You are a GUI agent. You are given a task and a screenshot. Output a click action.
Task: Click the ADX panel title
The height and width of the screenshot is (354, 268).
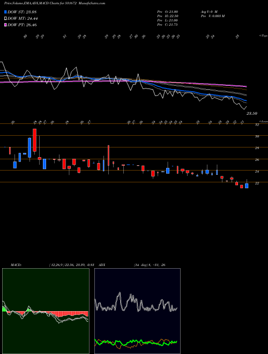[x=102, y=265]
